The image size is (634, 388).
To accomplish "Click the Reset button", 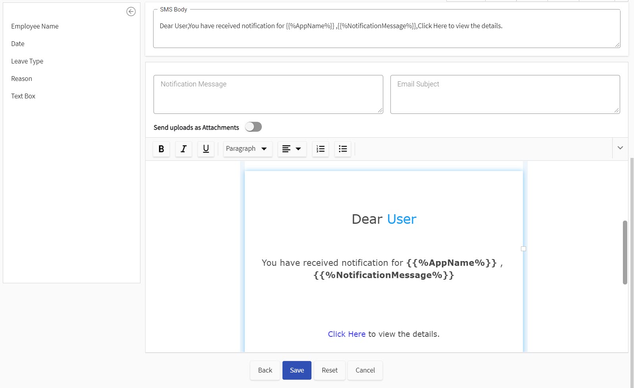I will [330, 370].
